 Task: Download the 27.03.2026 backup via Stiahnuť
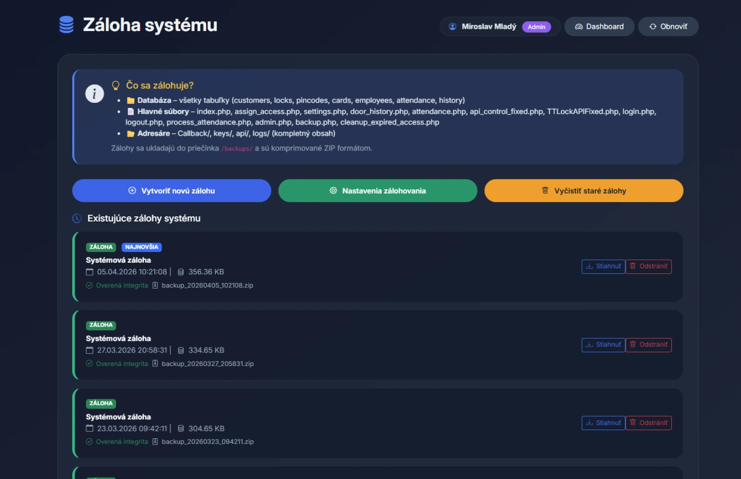coord(603,345)
